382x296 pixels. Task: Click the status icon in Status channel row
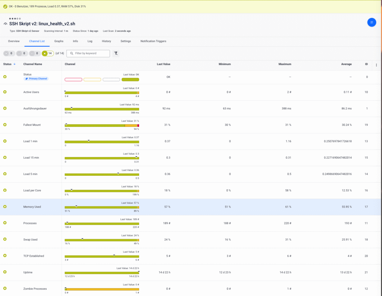[x=5, y=77]
